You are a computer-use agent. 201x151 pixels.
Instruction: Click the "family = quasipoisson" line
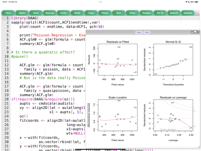point(55,90)
